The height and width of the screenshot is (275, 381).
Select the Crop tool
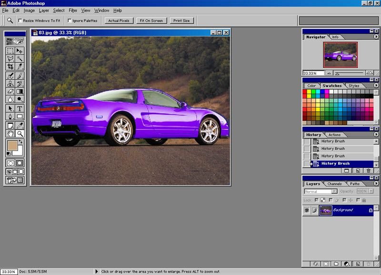(x=10, y=67)
